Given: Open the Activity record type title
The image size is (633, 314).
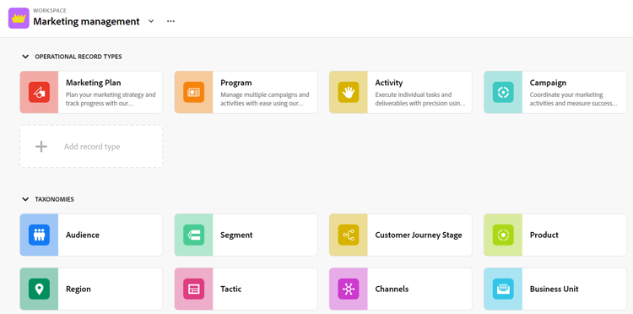Looking at the screenshot, I should click(x=389, y=83).
